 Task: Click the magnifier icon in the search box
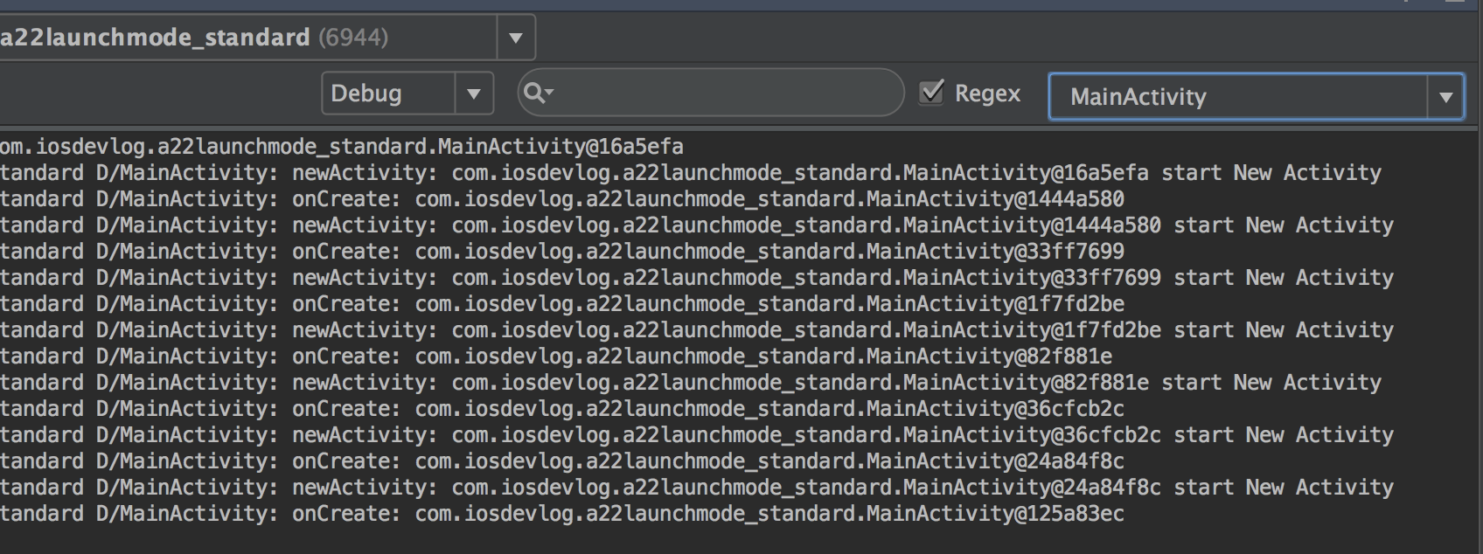coord(539,93)
